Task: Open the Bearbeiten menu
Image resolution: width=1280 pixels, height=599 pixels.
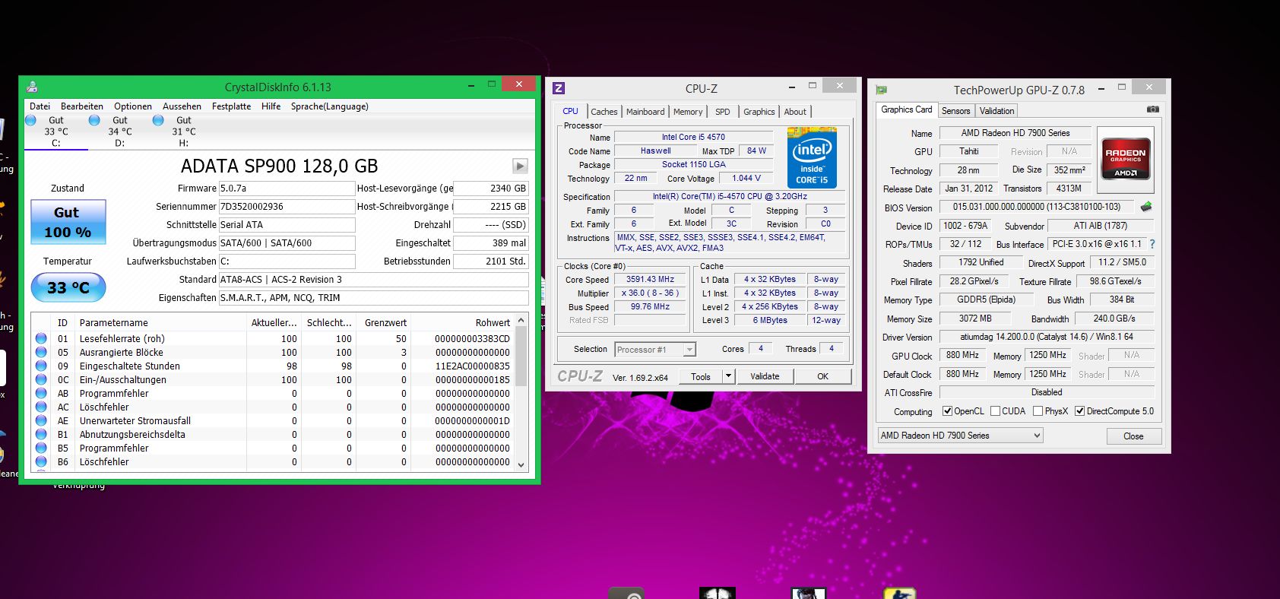Action: (x=82, y=106)
